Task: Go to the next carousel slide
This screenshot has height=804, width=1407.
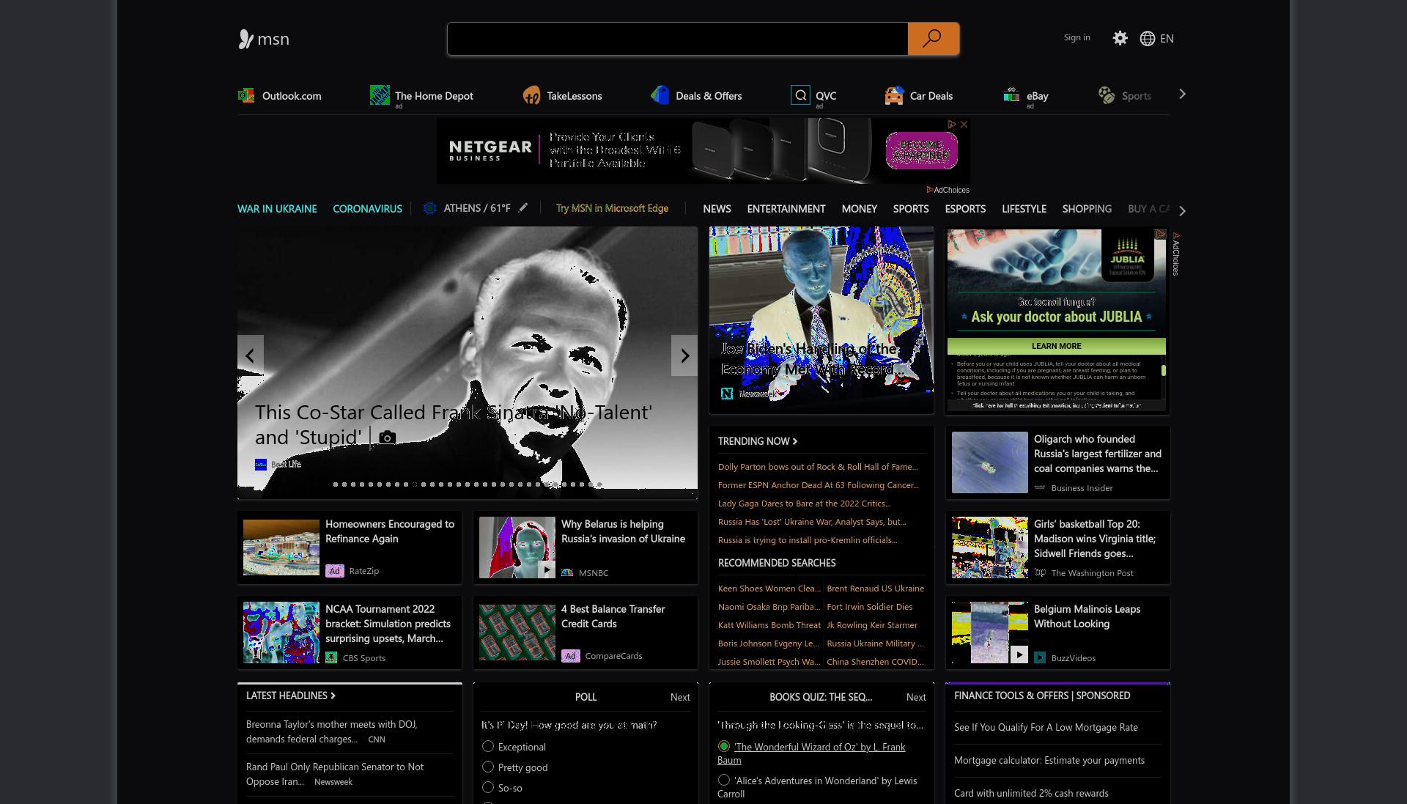Action: pyautogui.click(x=684, y=355)
